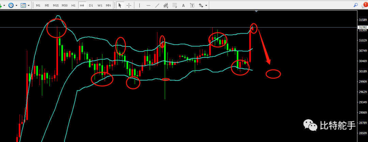
Task: Draw a vertical line tool
Action: (139, 5)
